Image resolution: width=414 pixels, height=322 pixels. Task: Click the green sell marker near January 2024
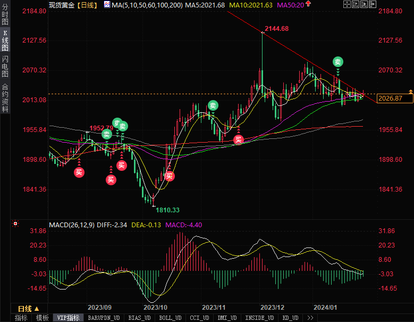(337, 62)
